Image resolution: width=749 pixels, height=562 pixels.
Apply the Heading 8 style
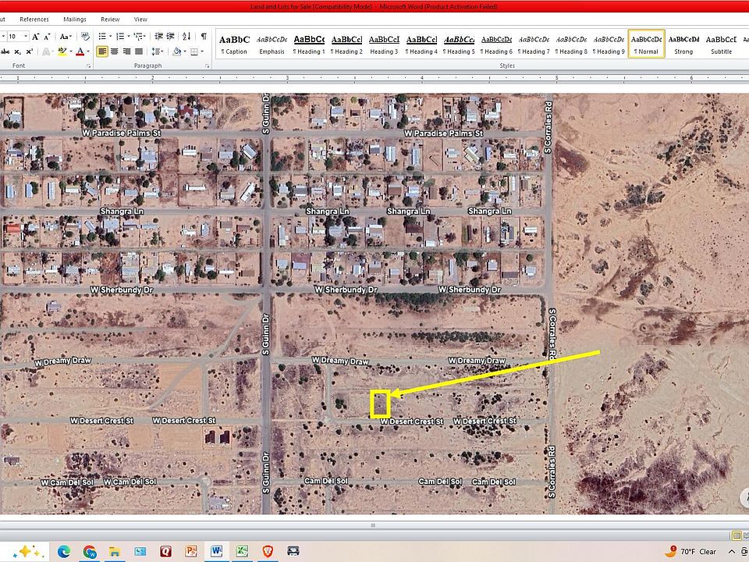tap(571, 44)
